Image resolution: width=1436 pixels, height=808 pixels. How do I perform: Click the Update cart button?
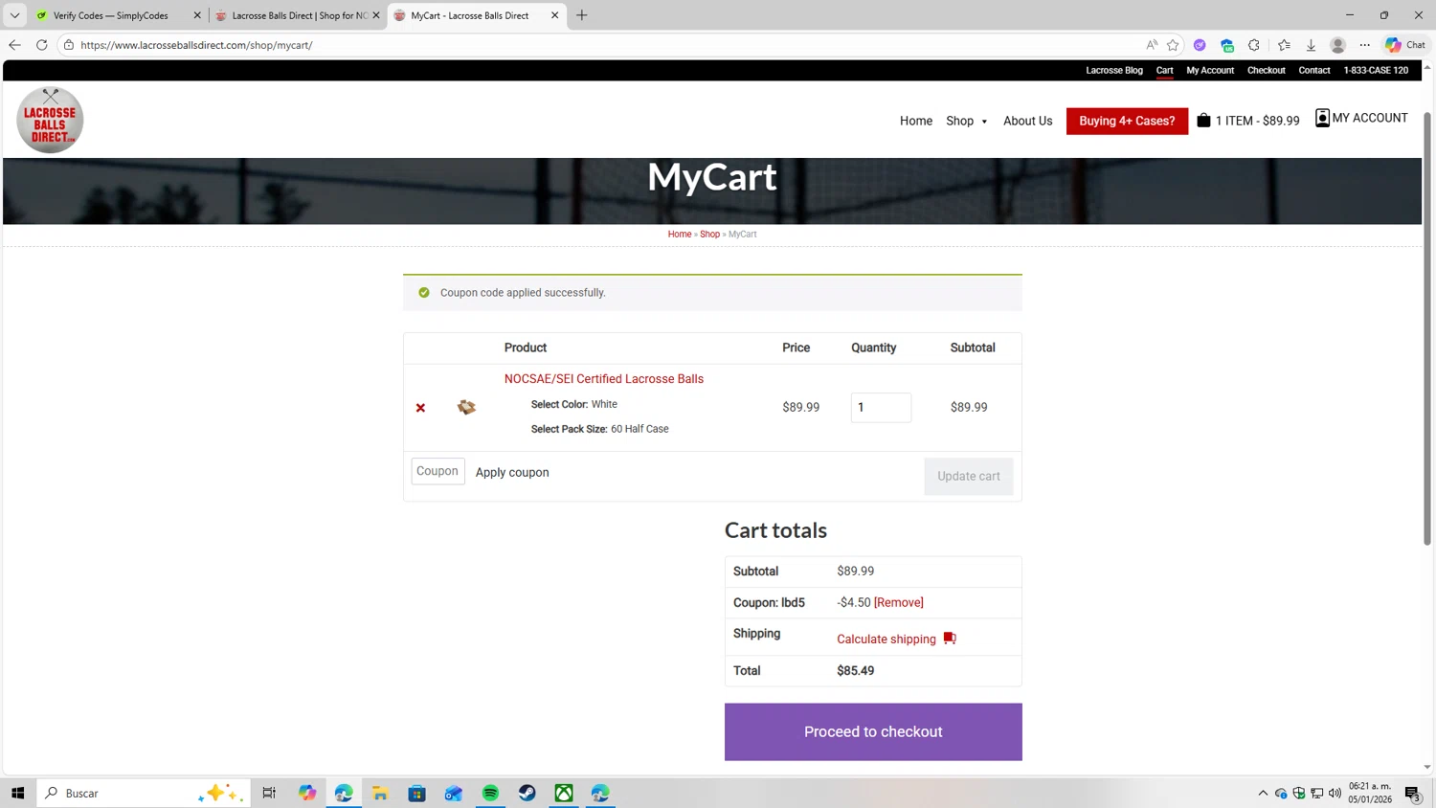pos(969,476)
